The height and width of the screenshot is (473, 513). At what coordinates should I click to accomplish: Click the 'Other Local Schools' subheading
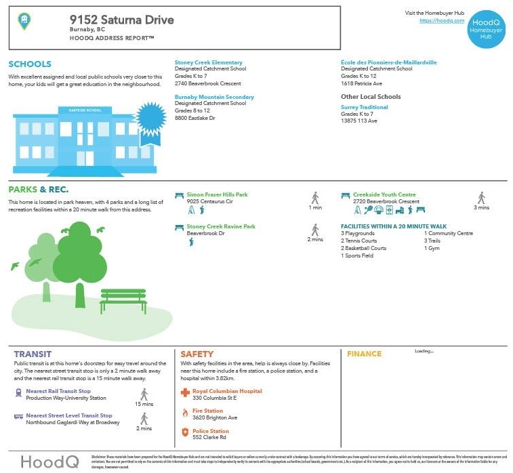tap(371, 96)
